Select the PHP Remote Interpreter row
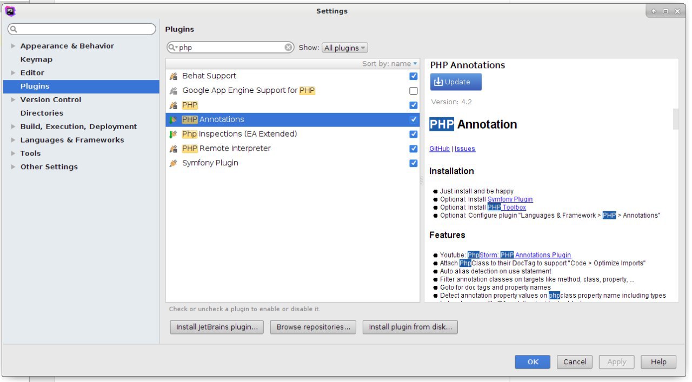This screenshot has width=692, height=382. pyautogui.click(x=292, y=149)
